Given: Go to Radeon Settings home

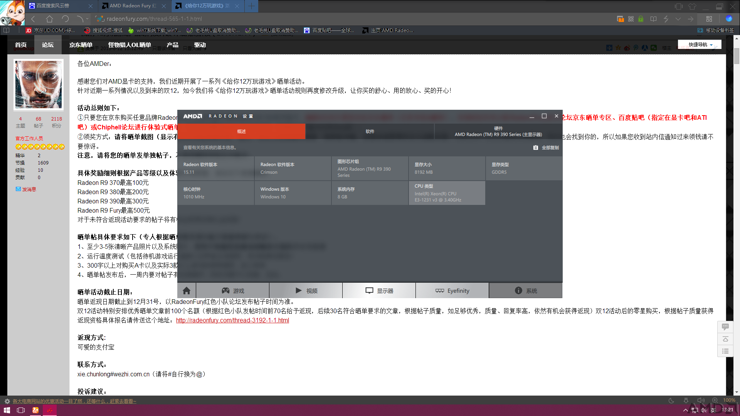Looking at the screenshot, I should click(x=187, y=290).
